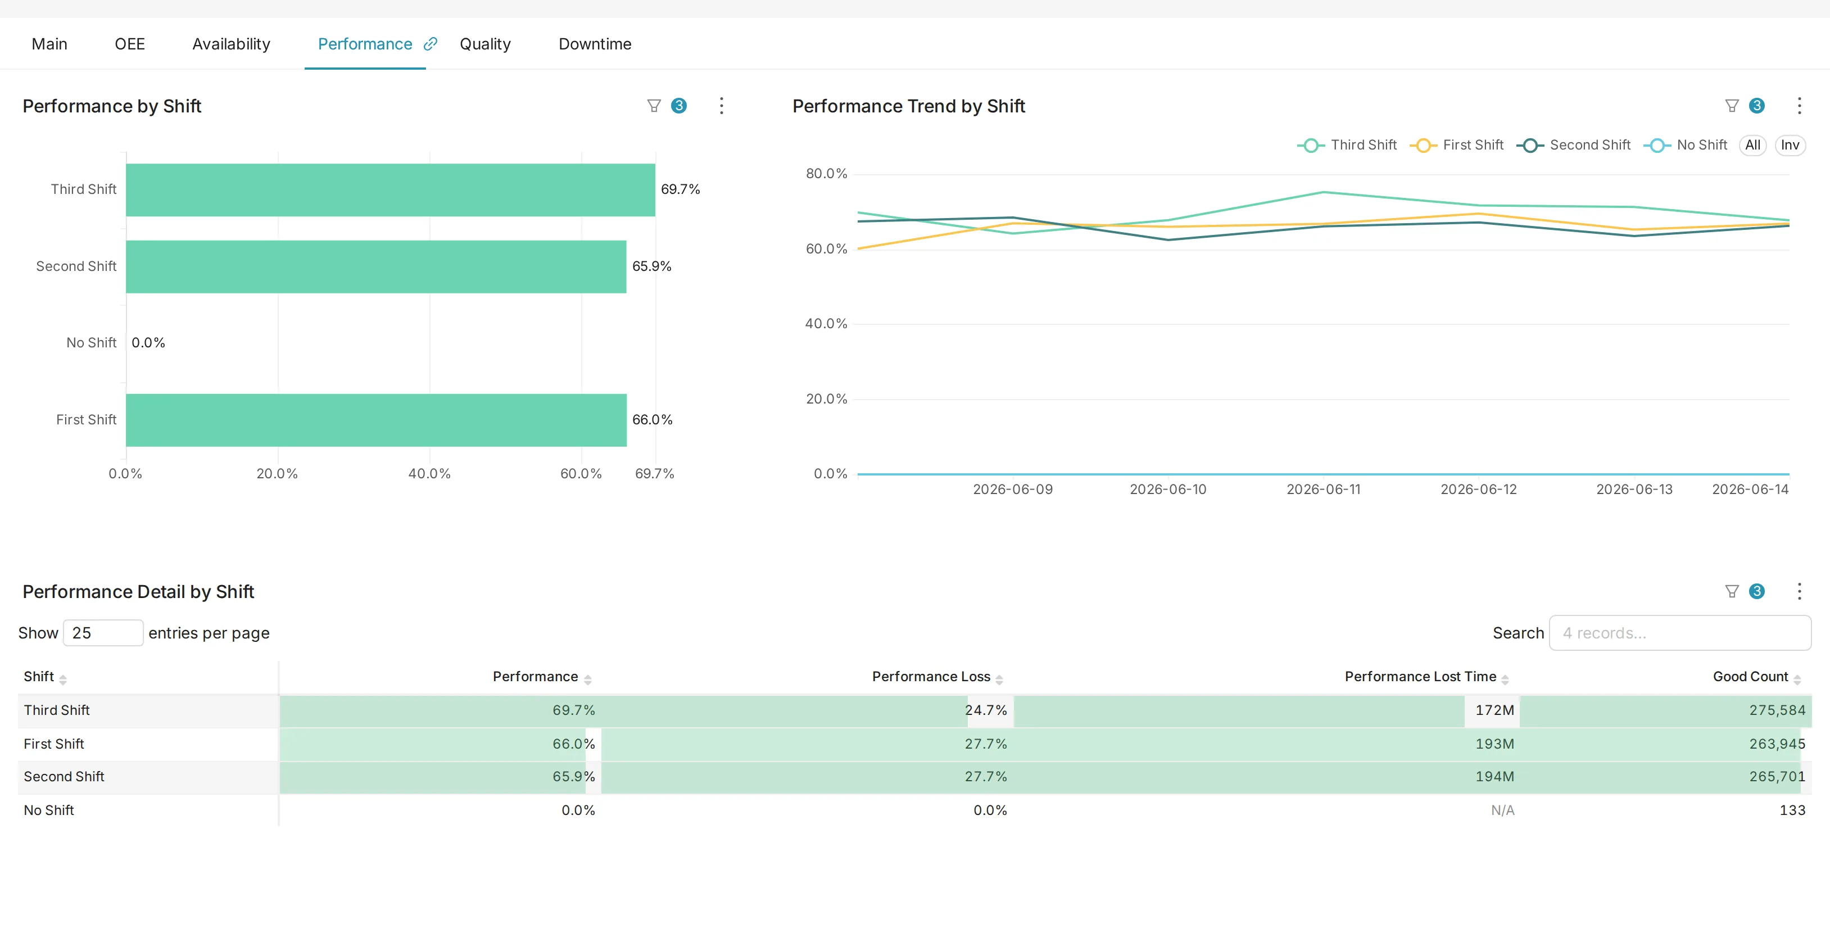
Task: Click the Inv legend button
Action: pyautogui.click(x=1790, y=145)
